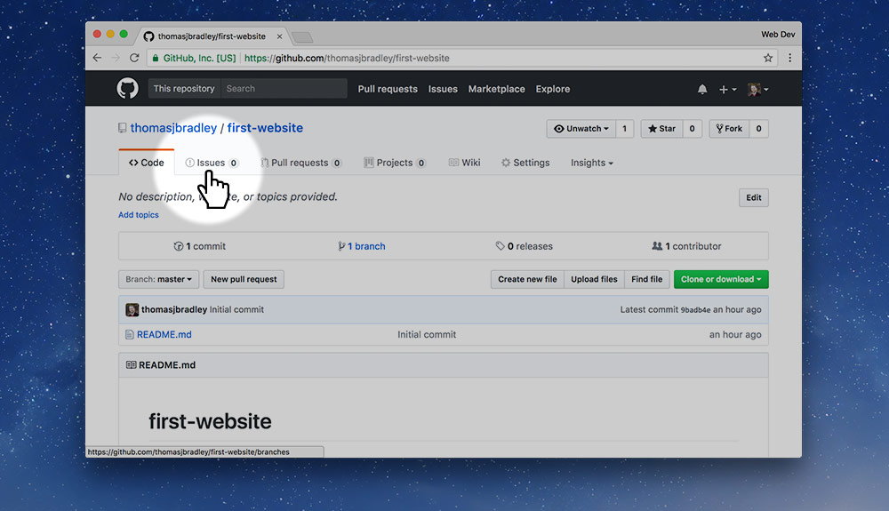Click the Edit description button

point(754,197)
